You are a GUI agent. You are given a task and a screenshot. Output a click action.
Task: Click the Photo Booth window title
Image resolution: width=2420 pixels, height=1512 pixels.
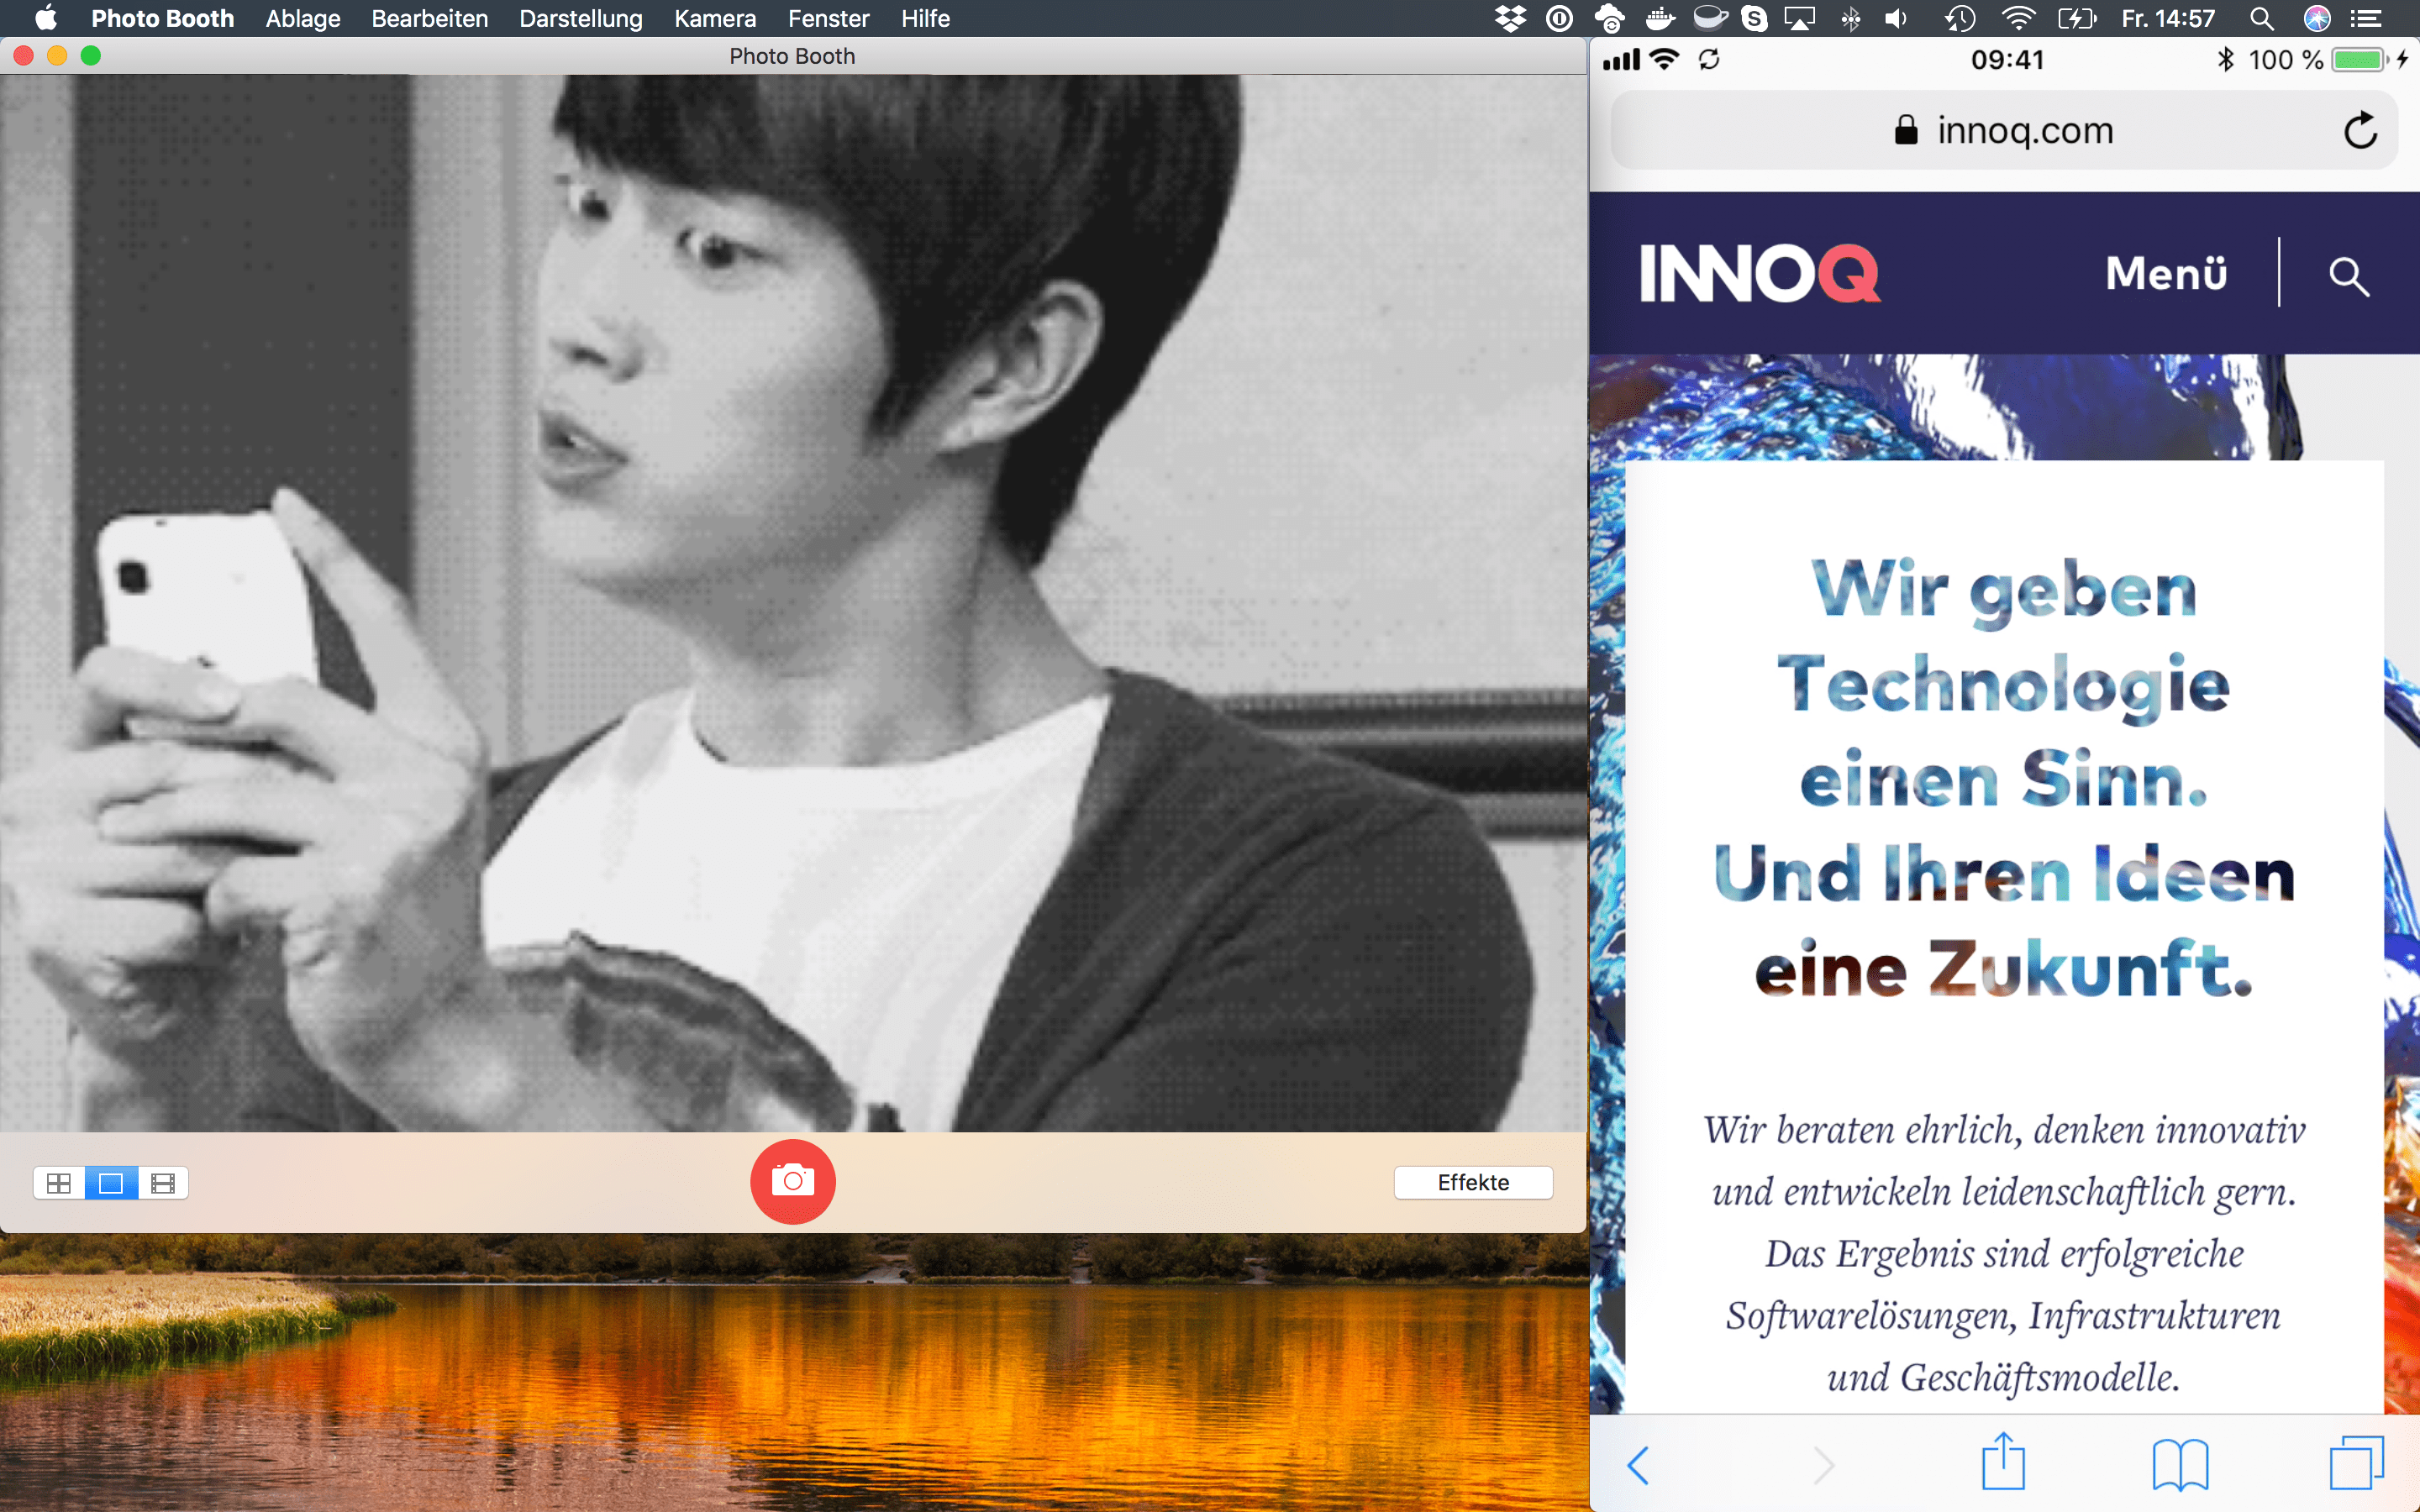point(792,56)
